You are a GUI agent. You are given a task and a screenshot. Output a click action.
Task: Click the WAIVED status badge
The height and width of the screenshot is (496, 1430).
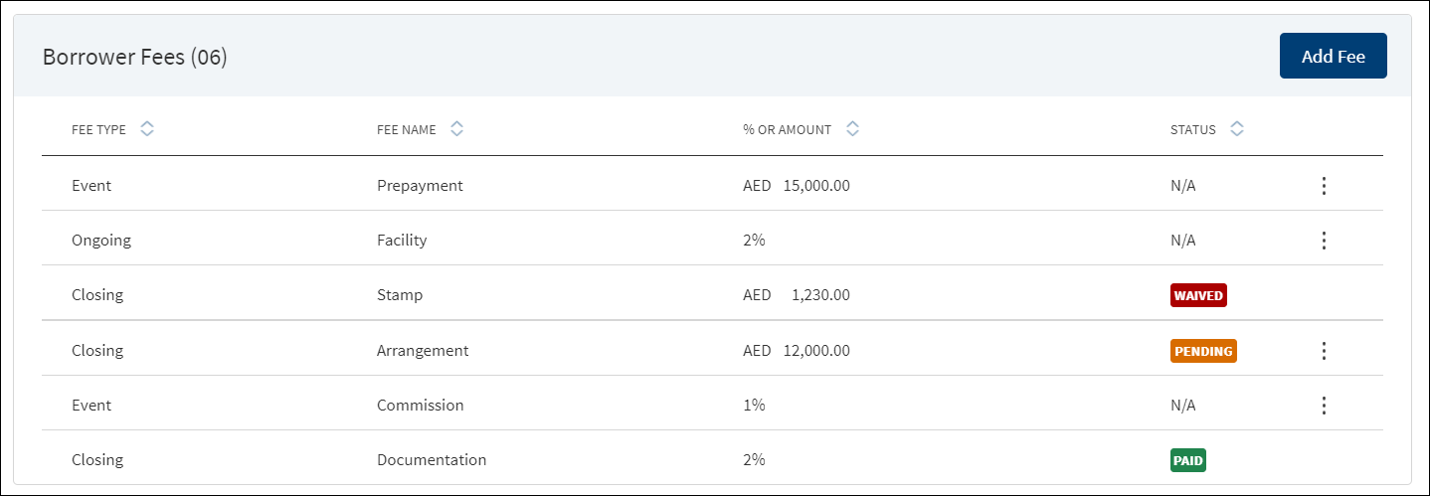pyautogui.click(x=1198, y=295)
